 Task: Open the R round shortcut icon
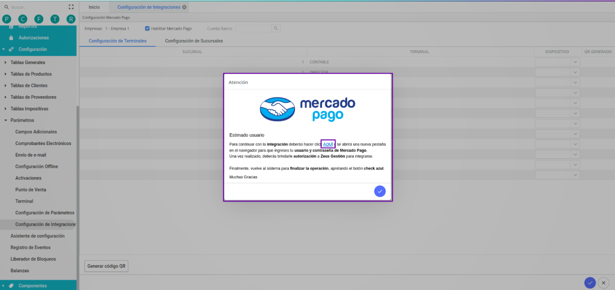[x=71, y=19]
